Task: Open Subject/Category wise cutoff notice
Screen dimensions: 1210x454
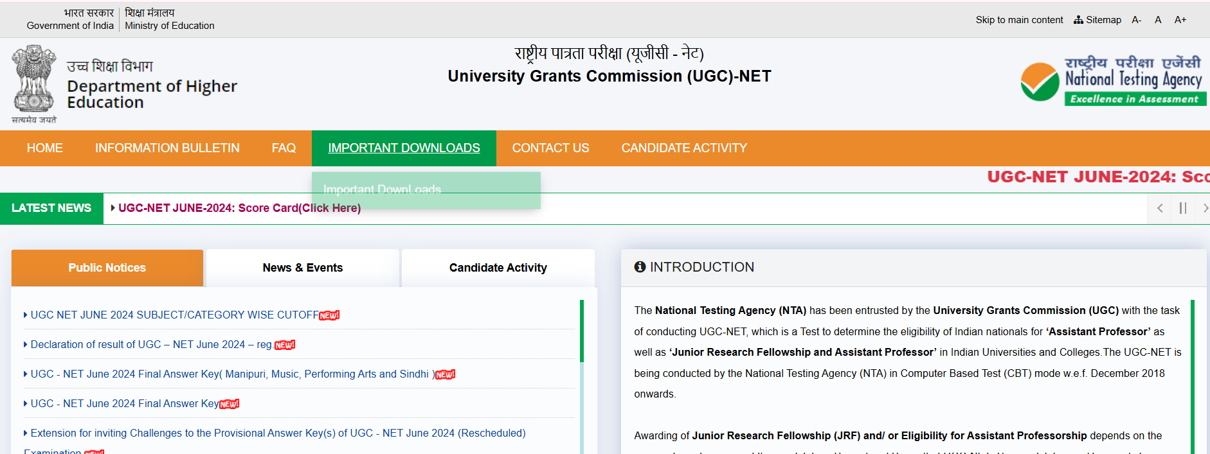Action: (x=174, y=315)
